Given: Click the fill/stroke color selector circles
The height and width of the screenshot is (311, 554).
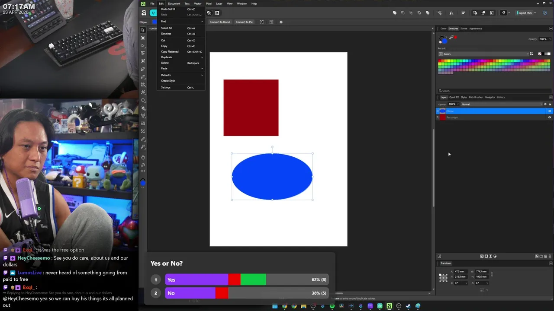Looking at the screenshot, I should [443, 40].
